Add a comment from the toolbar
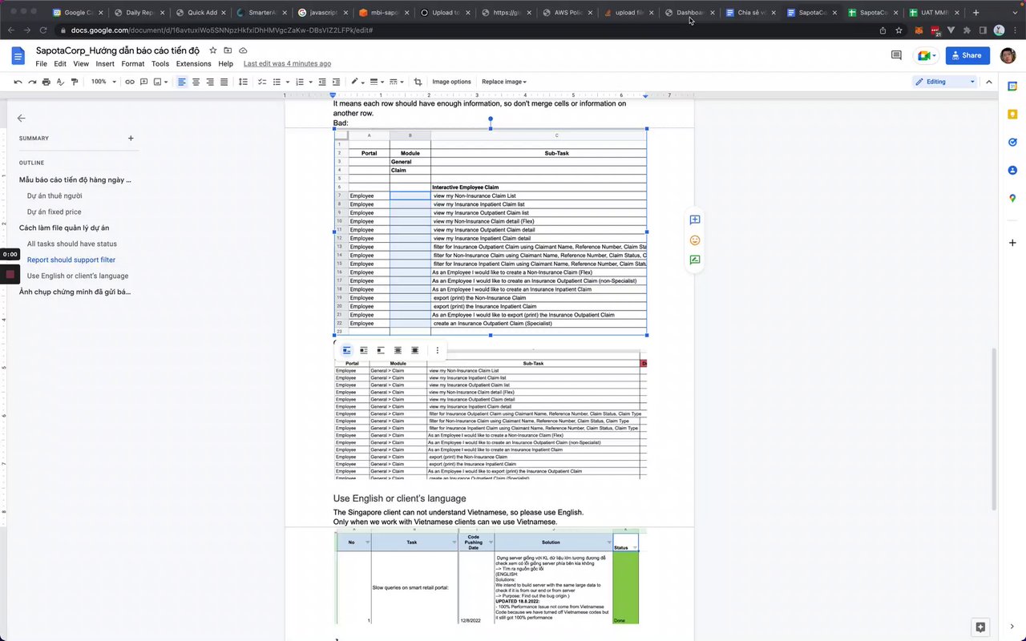Screen dimensions: 1026x641 pyautogui.click(x=143, y=82)
